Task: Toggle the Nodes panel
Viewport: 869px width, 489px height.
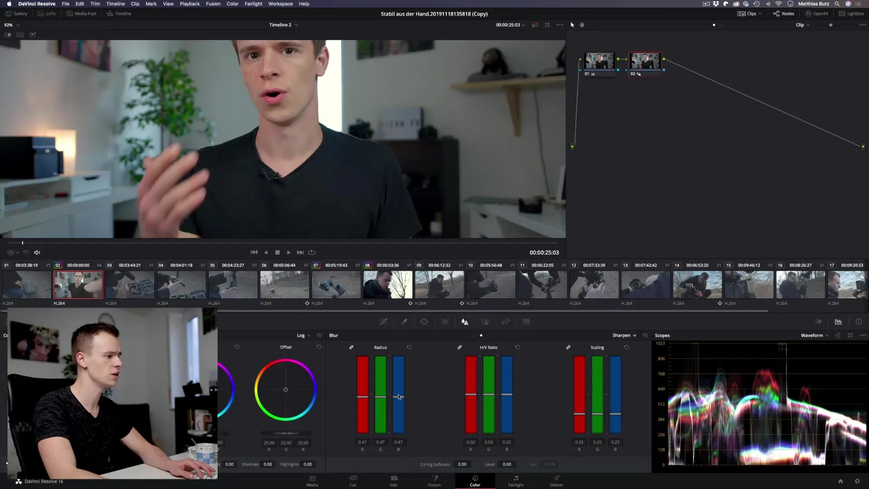Action: tap(783, 14)
